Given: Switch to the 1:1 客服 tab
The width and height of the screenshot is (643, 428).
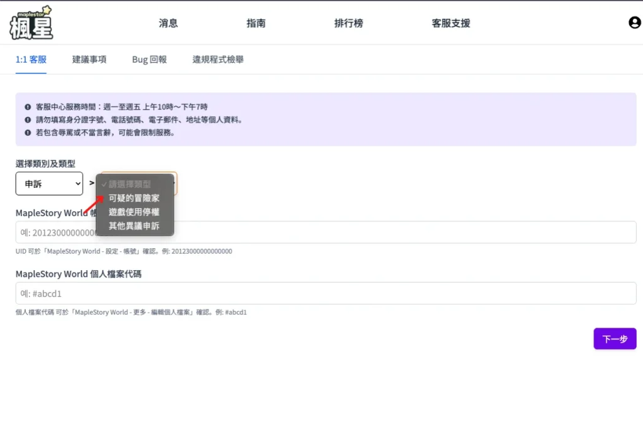Looking at the screenshot, I should coord(31,60).
